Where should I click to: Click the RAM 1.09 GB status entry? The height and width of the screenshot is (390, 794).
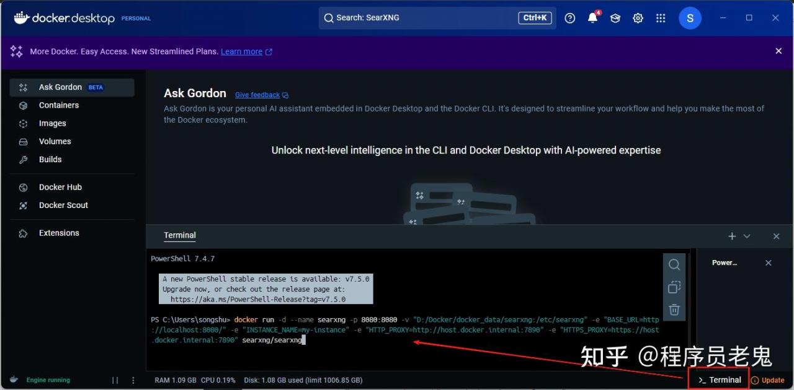[x=176, y=380]
